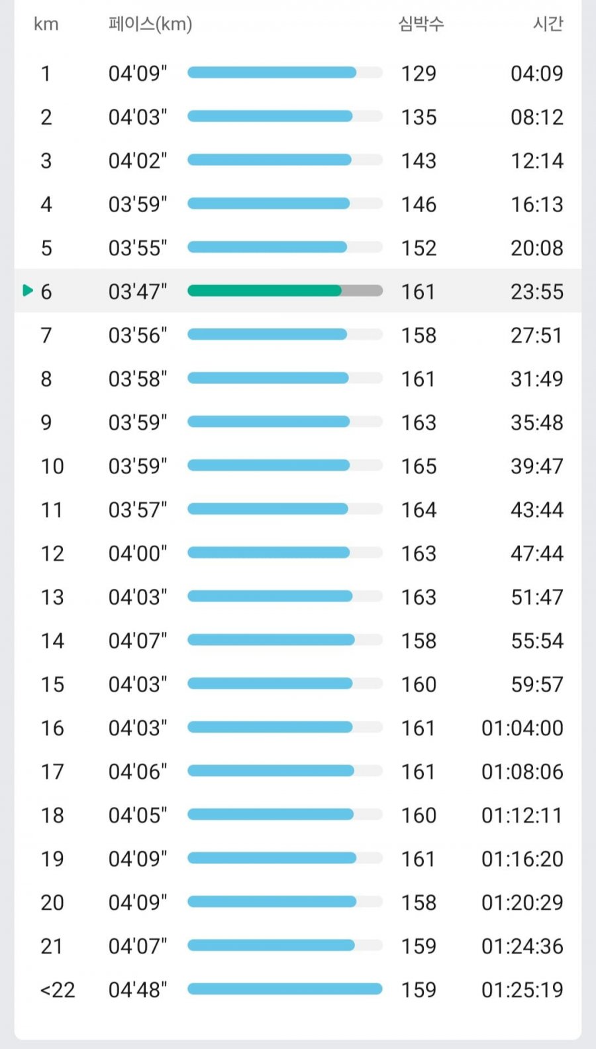Screen dimensions: 596x1049
Task: Select pace 04'00" in km 12 row
Action: pyautogui.click(x=138, y=553)
